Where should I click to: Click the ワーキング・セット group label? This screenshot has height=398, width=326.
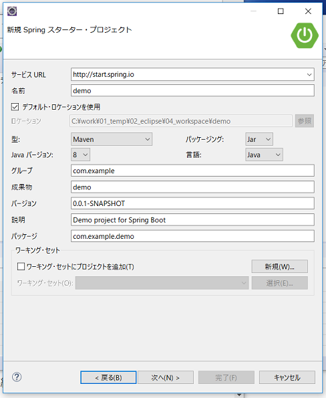pyautogui.click(x=37, y=250)
